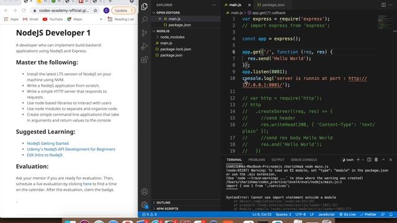Select the bash terminal shell label
Image resolution: width=397 pixels, height=223 pixels.
pos(347,160)
